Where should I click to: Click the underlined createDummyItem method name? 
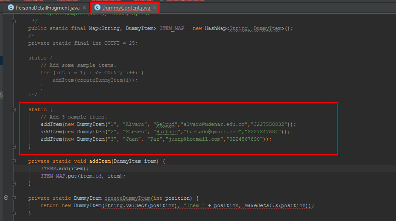coord(129,198)
